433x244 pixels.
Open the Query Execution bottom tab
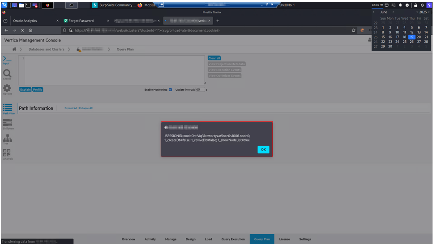coord(233,239)
